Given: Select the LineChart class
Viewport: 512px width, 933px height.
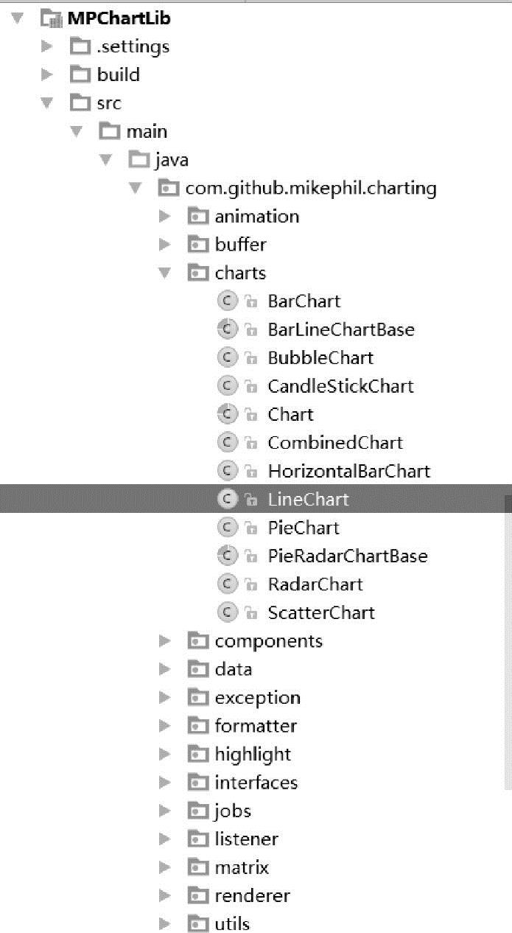Looking at the screenshot, I should click(x=308, y=500).
